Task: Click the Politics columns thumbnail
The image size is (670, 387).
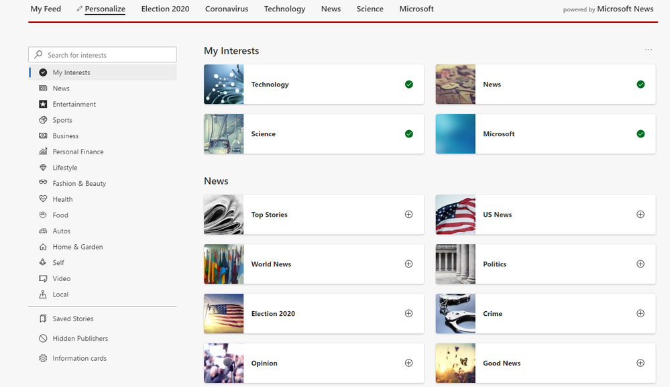Action: coord(455,264)
